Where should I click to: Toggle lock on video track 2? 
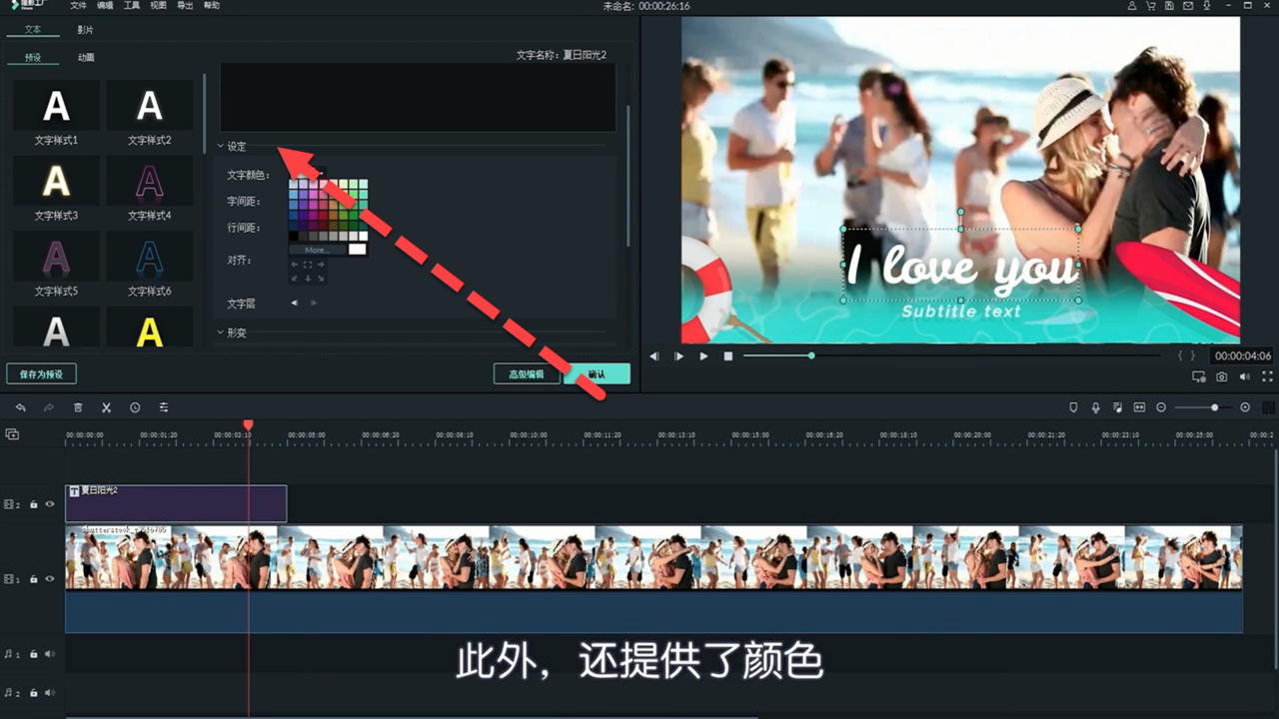pyautogui.click(x=34, y=504)
